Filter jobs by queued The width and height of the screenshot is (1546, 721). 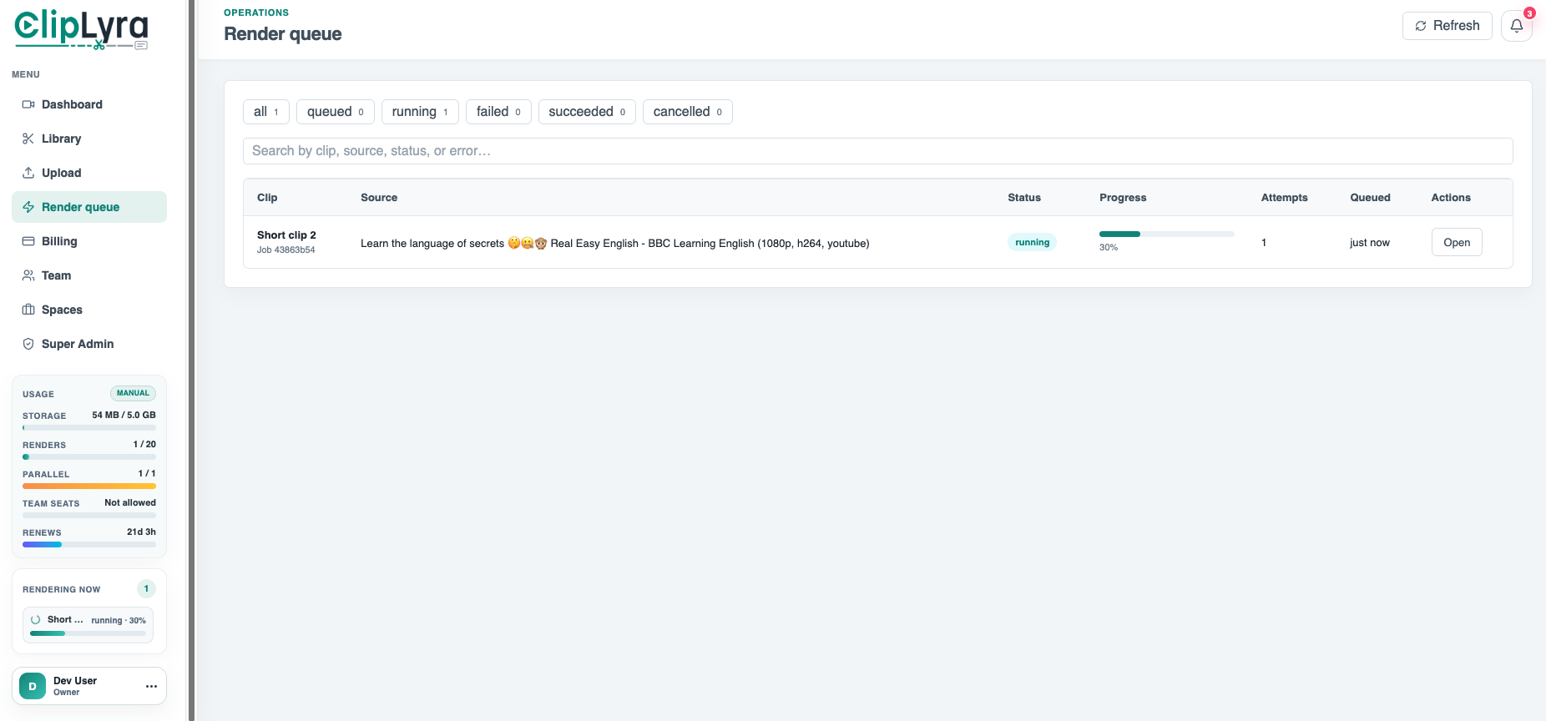(x=336, y=112)
